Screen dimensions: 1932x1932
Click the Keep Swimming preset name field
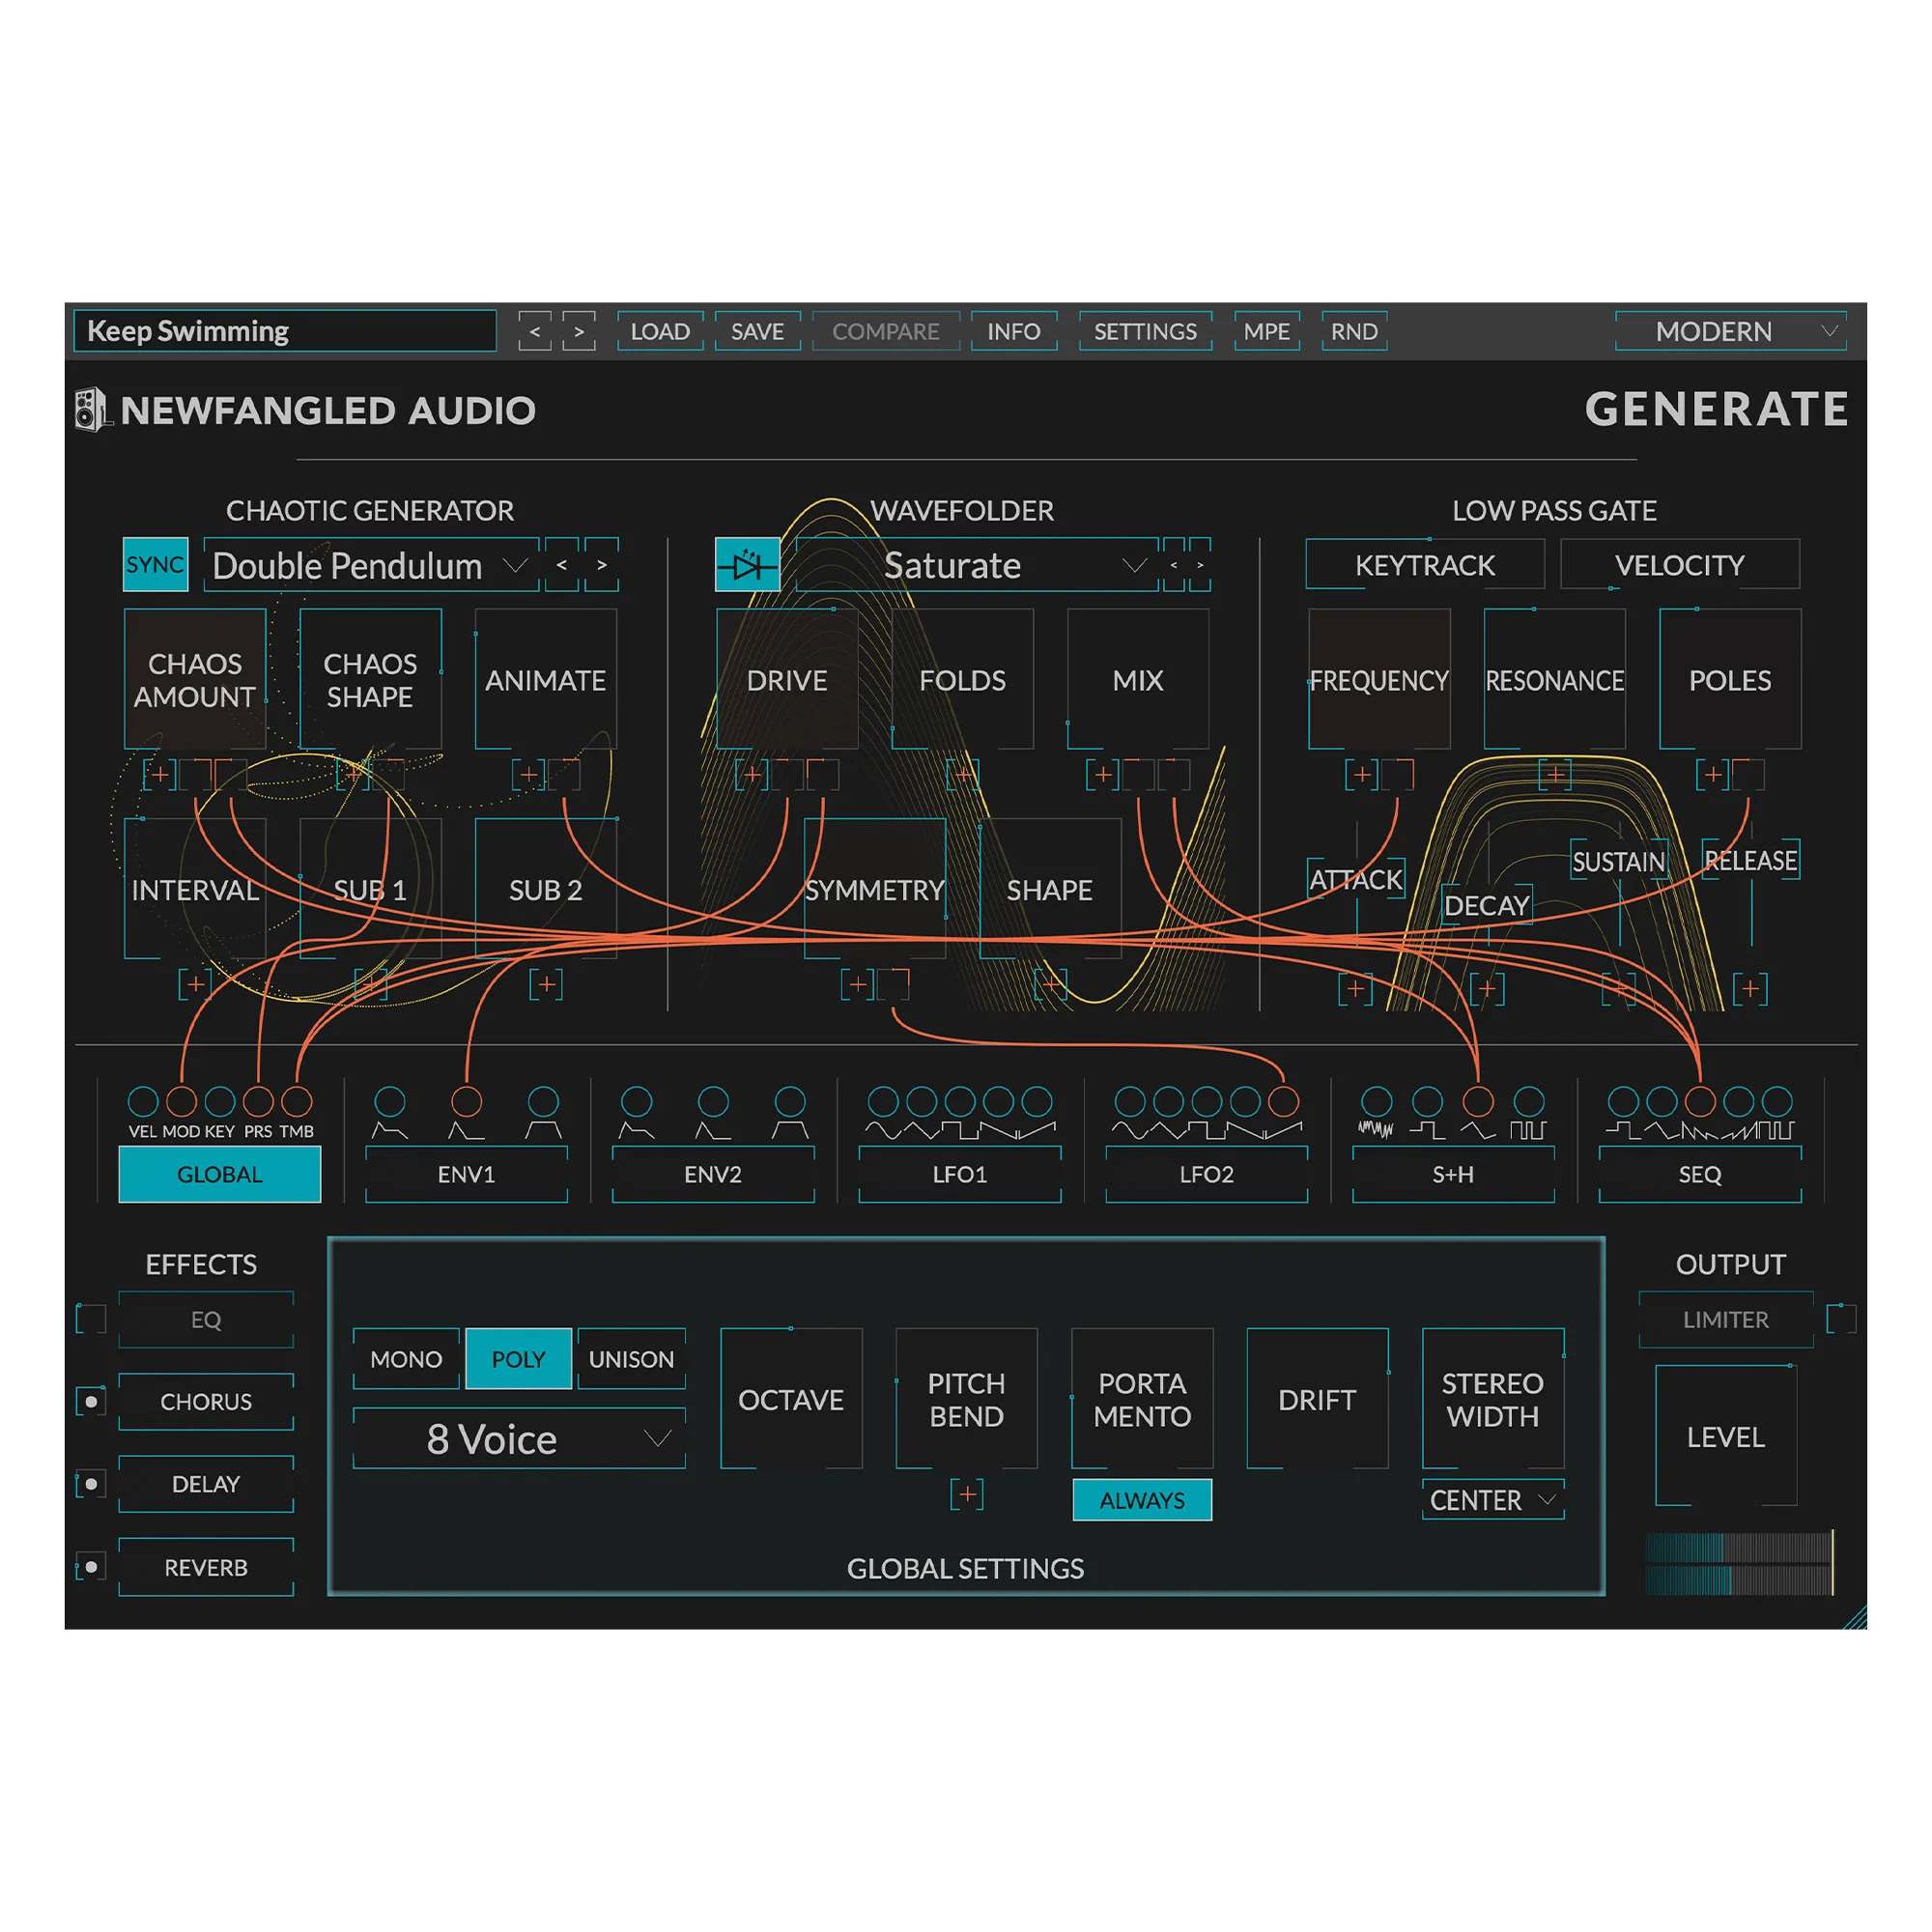[x=285, y=331]
